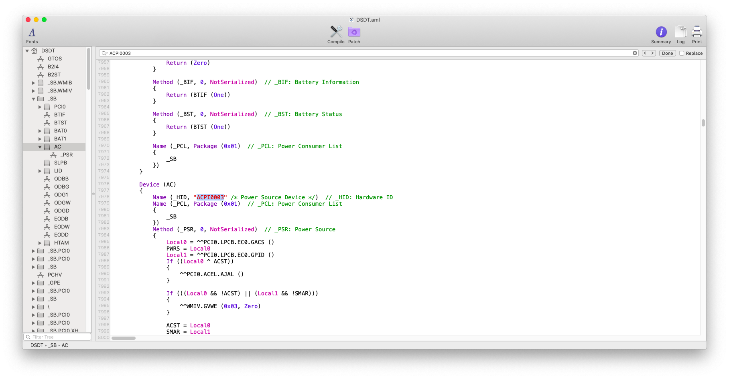
Task: Collapse the AC device node
Action: (40, 146)
